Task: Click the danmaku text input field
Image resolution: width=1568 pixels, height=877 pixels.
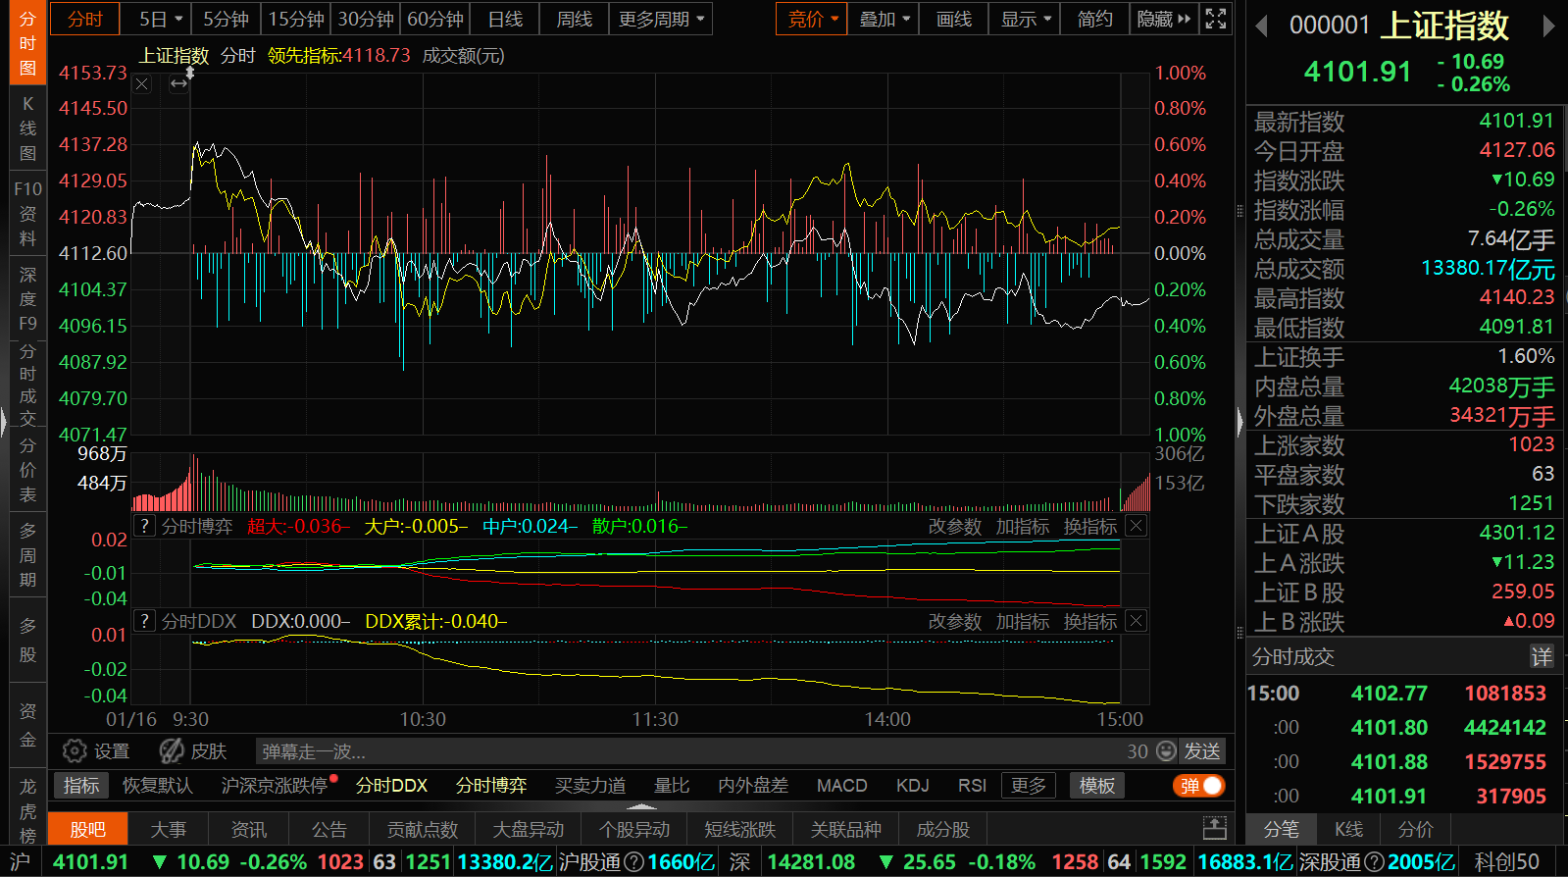Action: tap(686, 751)
